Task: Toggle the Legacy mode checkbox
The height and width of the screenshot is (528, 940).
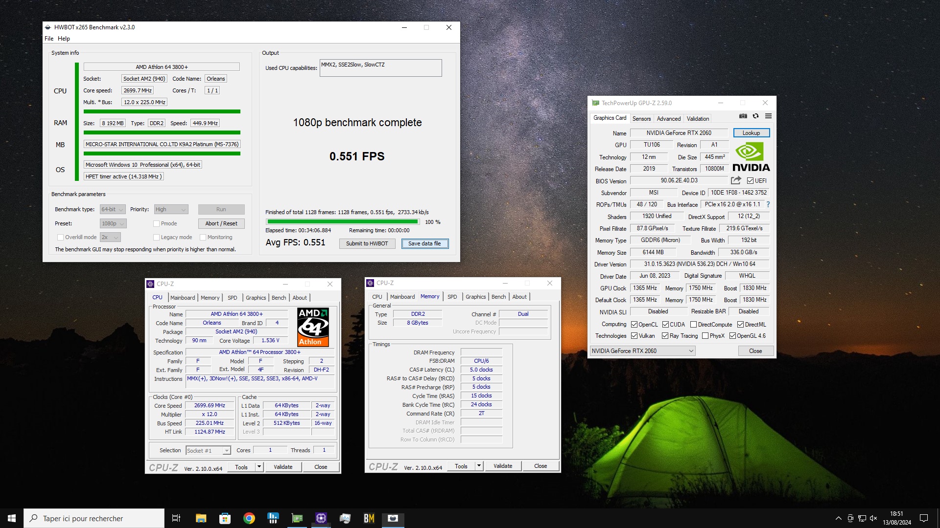Action: coord(156,237)
